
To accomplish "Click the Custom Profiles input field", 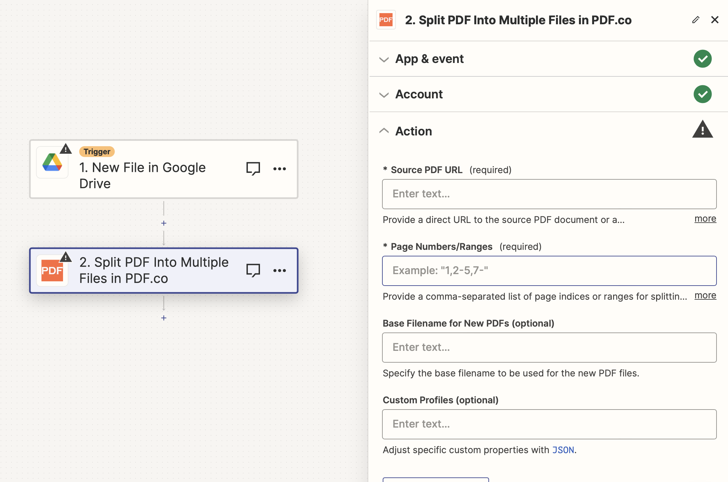I will click(x=549, y=424).
